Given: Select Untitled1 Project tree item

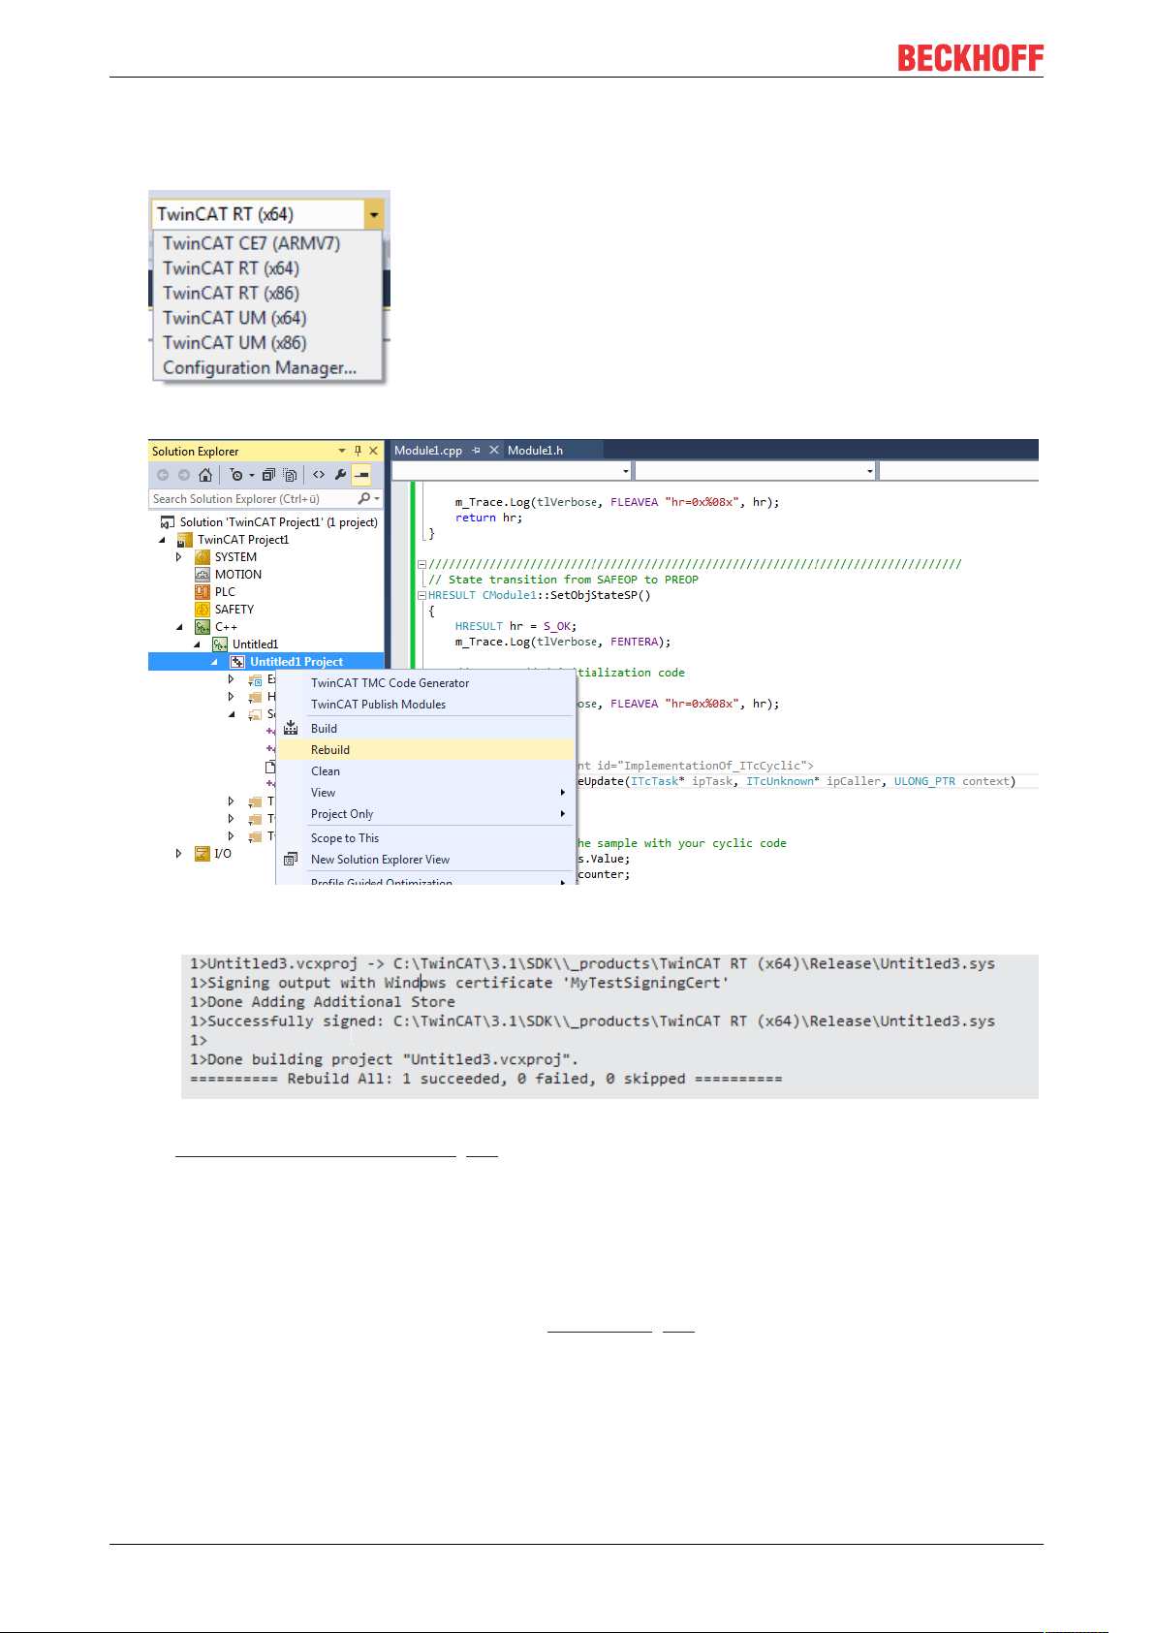Looking at the screenshot, I should (297, 662).
